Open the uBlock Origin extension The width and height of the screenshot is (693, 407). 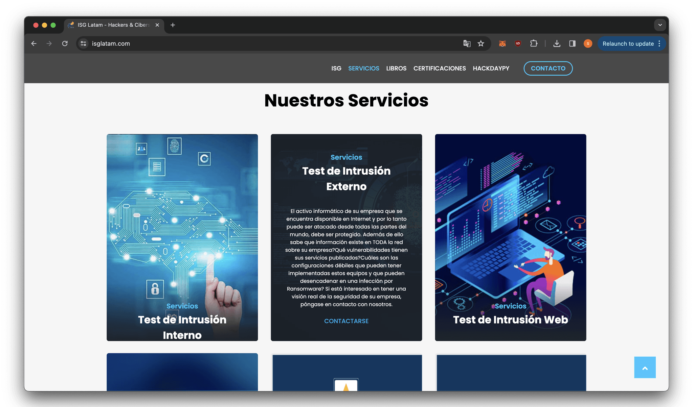tap(518, 44)
